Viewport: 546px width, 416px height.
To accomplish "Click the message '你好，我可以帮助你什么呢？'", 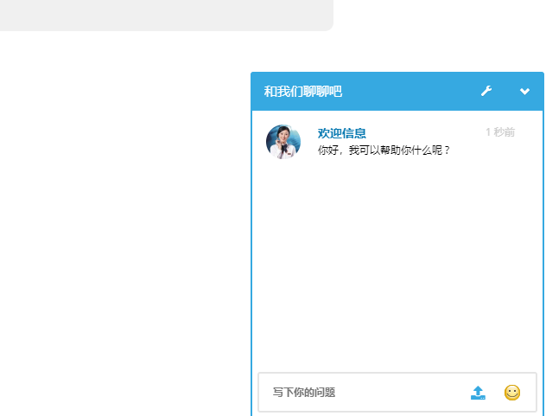I will click(384, 150).
